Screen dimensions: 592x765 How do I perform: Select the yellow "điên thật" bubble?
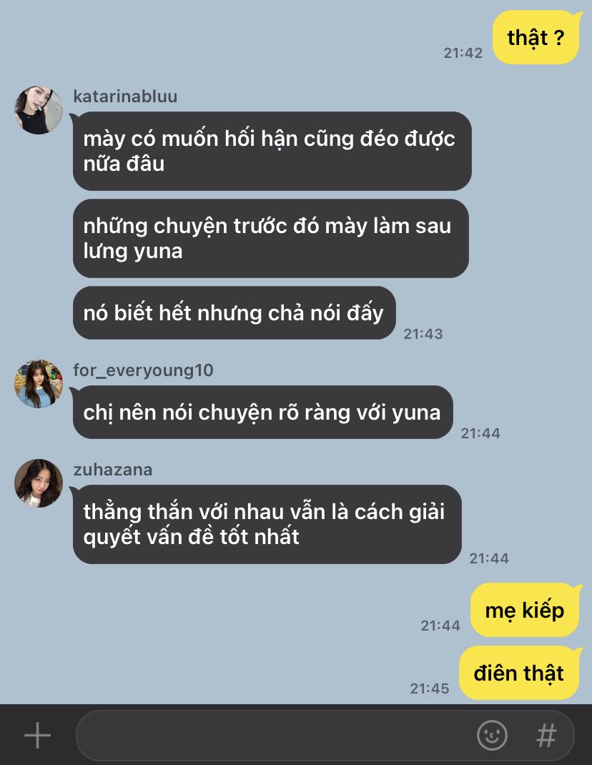520,673
